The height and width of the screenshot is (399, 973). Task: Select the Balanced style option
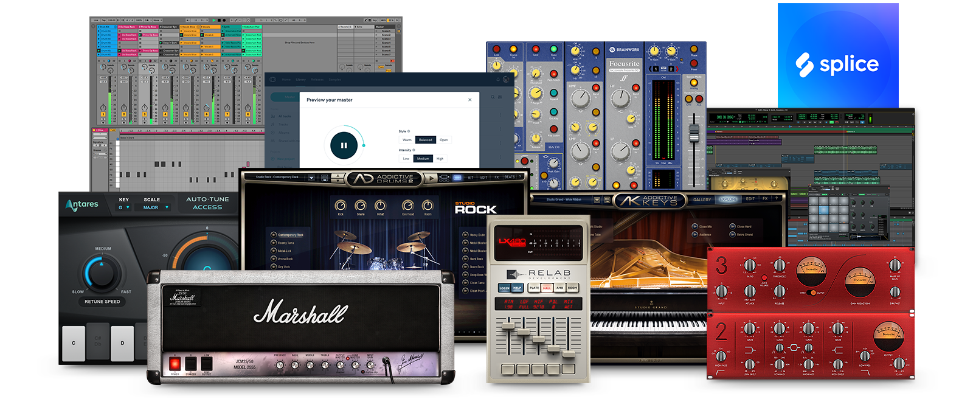[x=426, y=140]
